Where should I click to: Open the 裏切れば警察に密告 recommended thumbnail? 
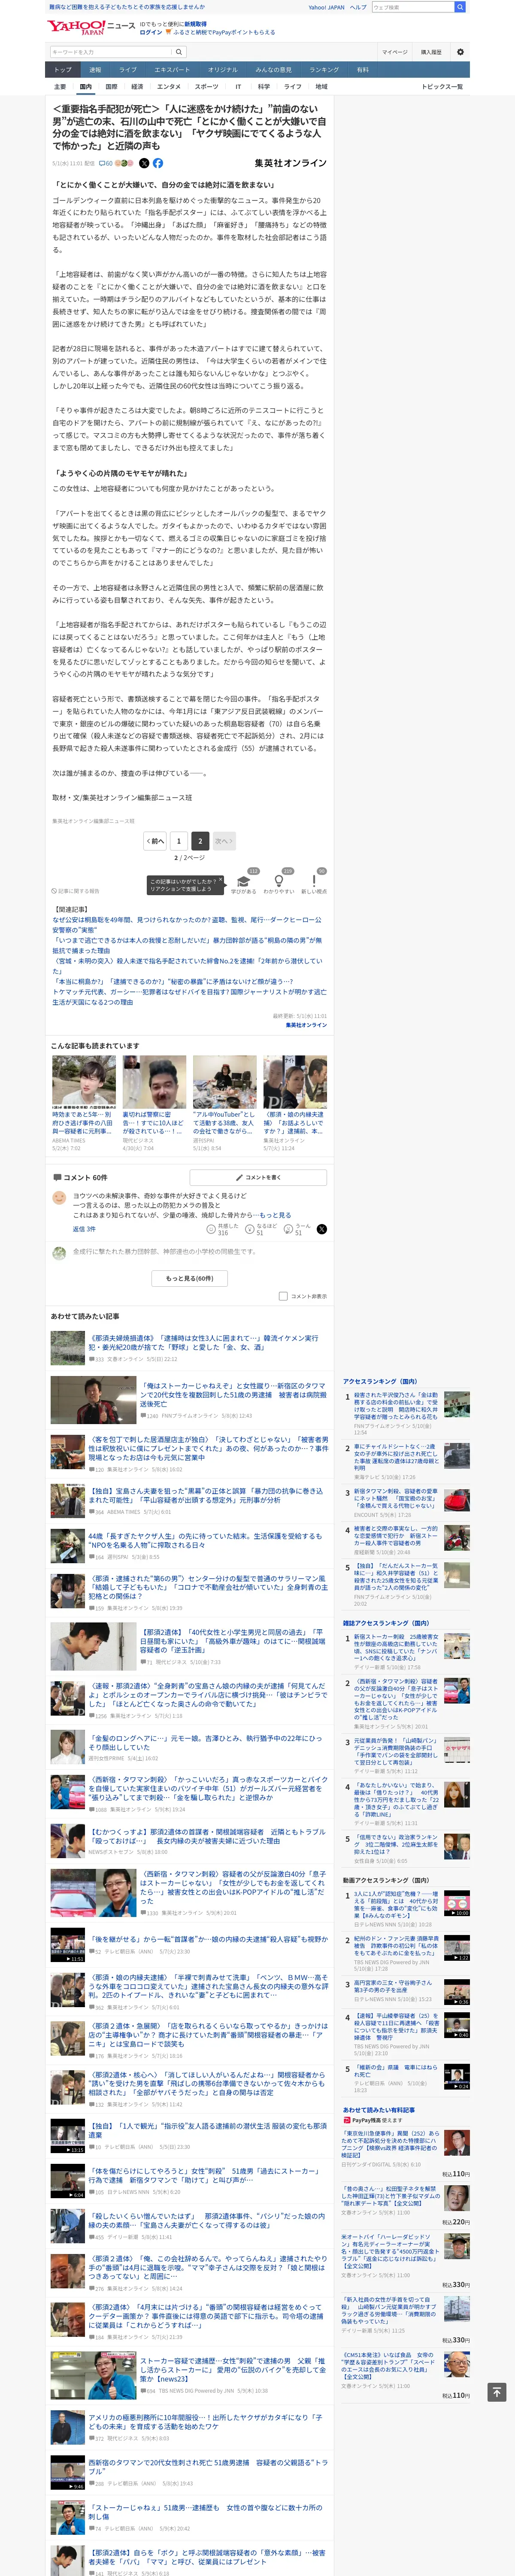coord(154,1081)
